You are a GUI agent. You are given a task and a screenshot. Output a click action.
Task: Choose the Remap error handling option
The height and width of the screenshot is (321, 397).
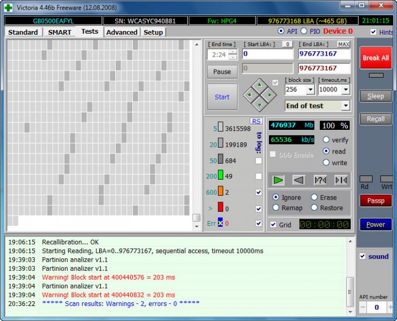(276, 208)
